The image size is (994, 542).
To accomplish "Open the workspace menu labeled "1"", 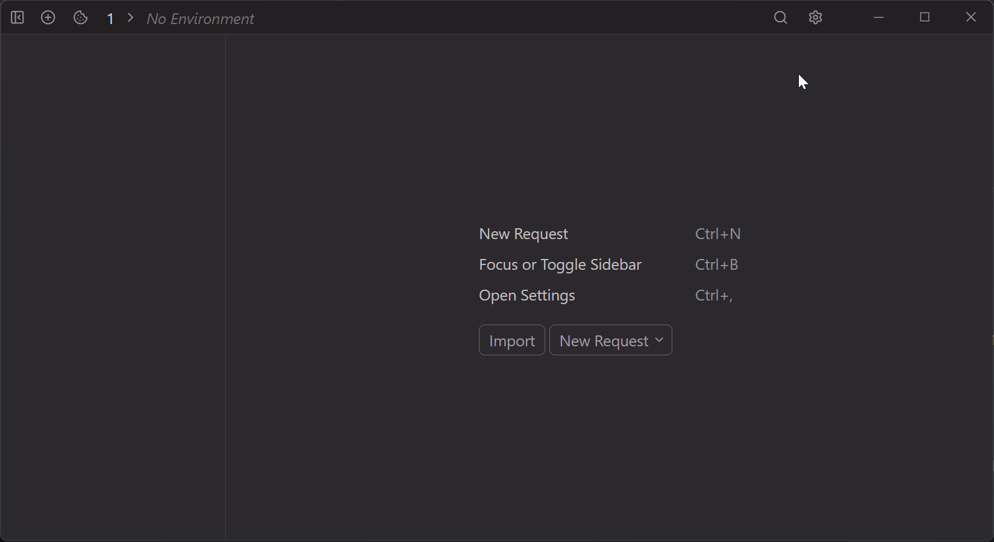I will [x=110, y=19].
